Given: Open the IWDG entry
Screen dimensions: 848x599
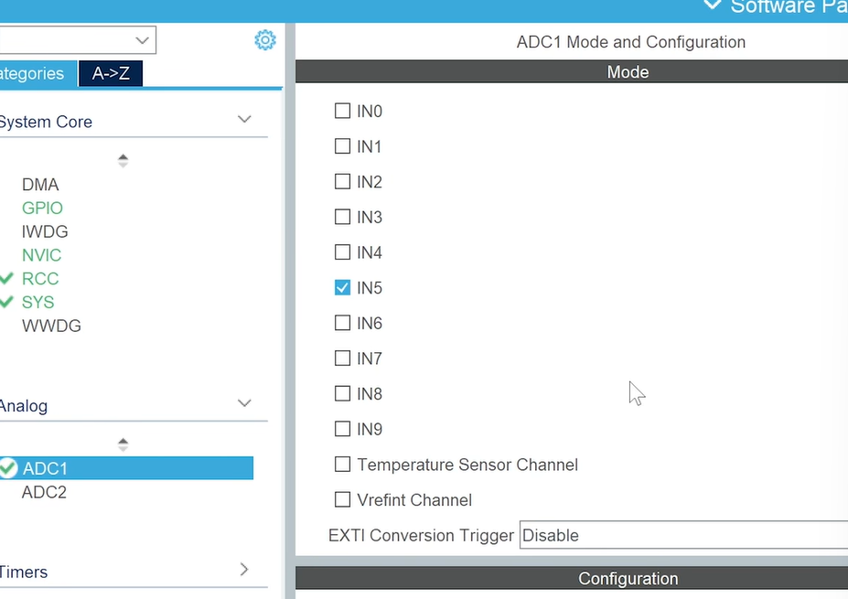Looking at the screenshot, I should [x=45, y=232].
